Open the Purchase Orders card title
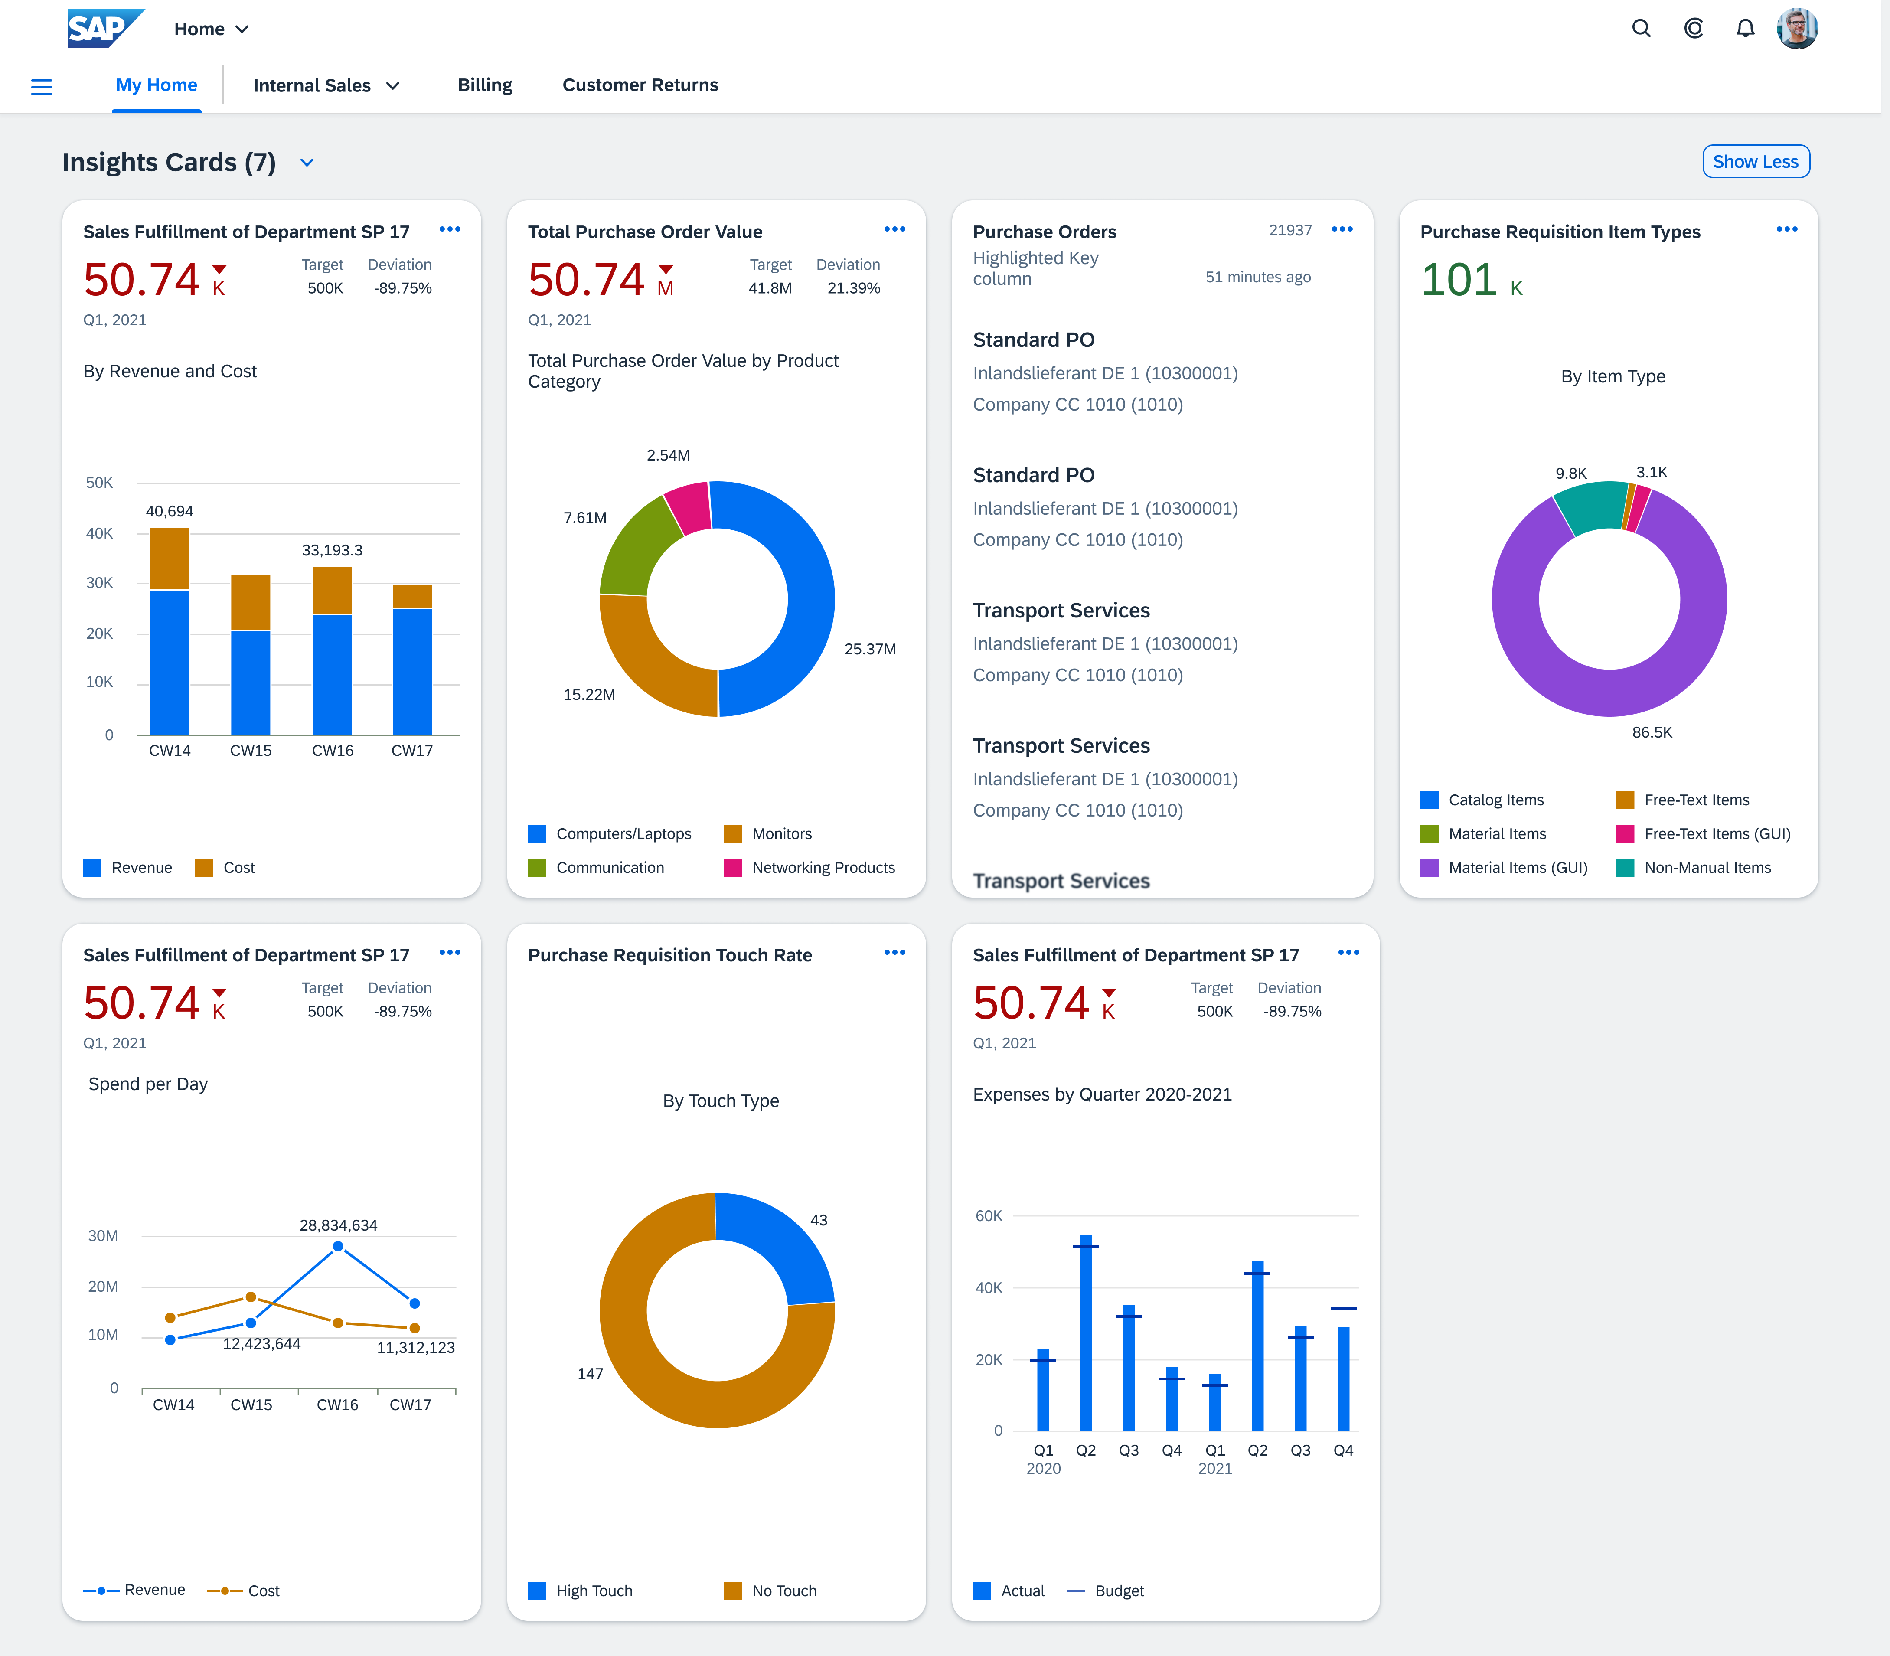This screenshot has width=1890, height=1656. coord(1045,232)
